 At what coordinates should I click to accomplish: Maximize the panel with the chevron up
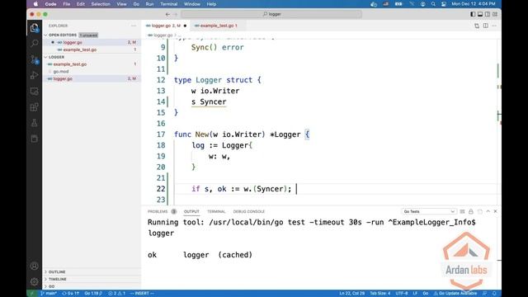[488, 211]
